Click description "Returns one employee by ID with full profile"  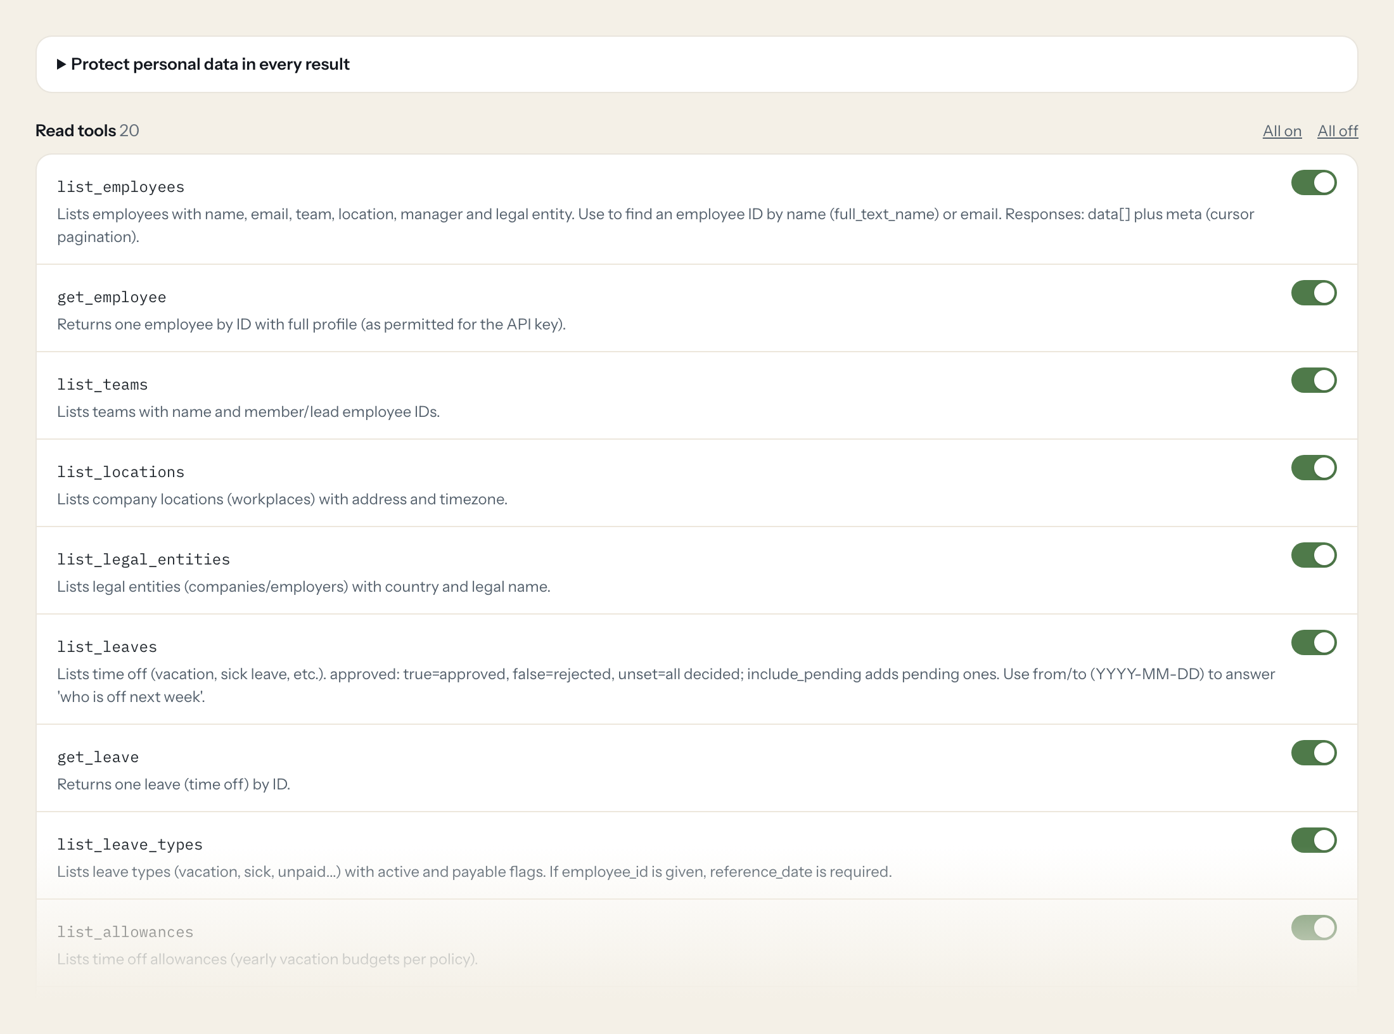pos(311,324)
